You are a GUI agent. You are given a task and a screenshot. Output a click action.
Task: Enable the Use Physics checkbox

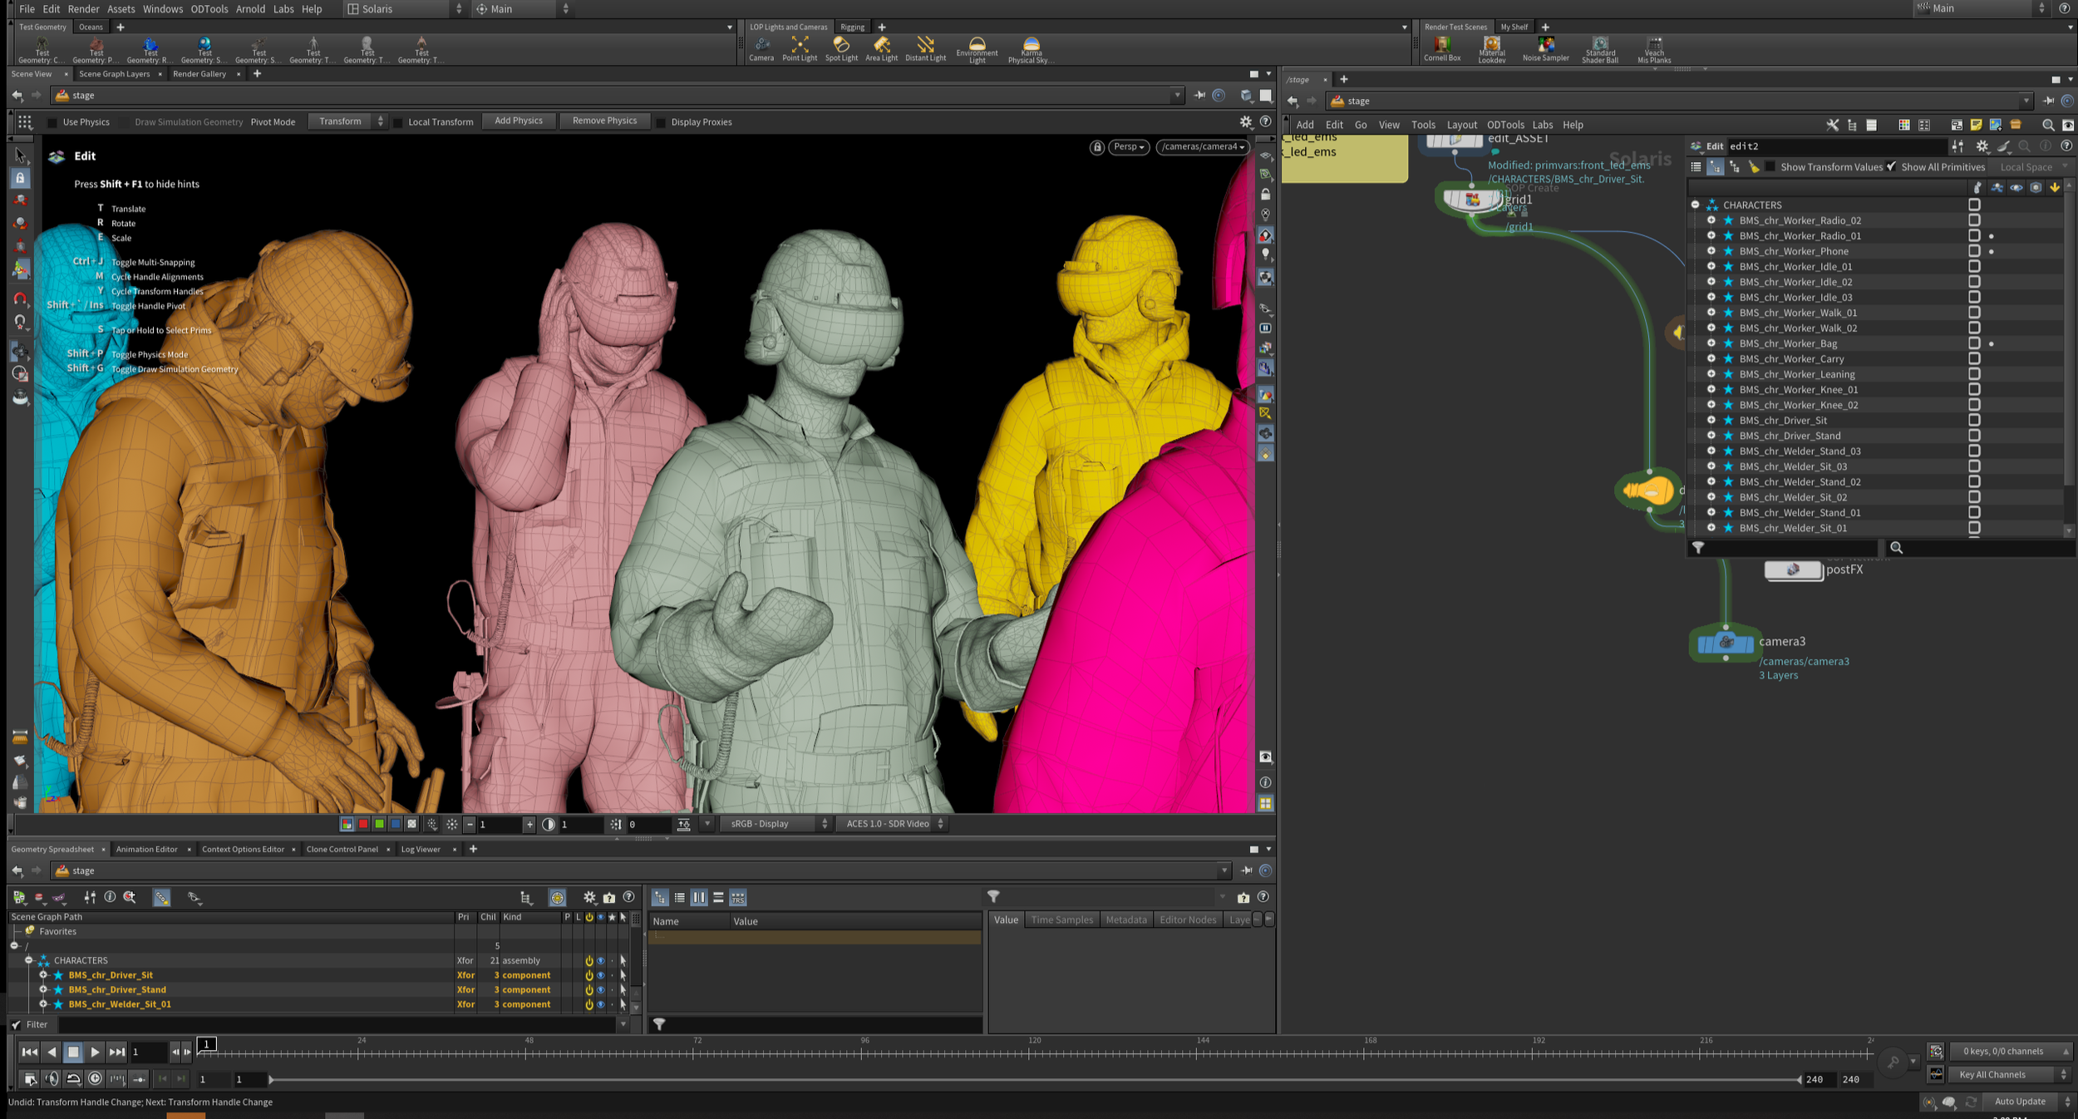(x=53, y=122)
